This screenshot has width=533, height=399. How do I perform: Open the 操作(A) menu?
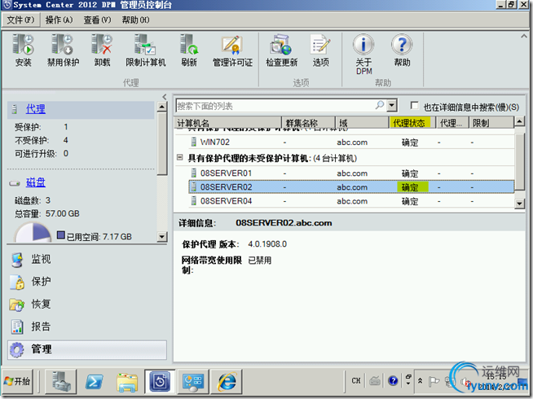point(59,20)
